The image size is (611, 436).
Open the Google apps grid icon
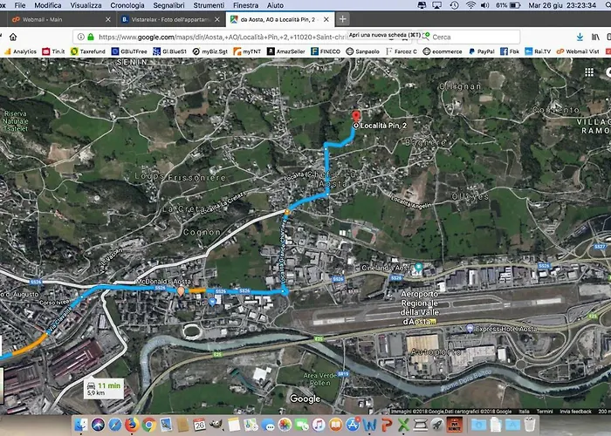589,72
